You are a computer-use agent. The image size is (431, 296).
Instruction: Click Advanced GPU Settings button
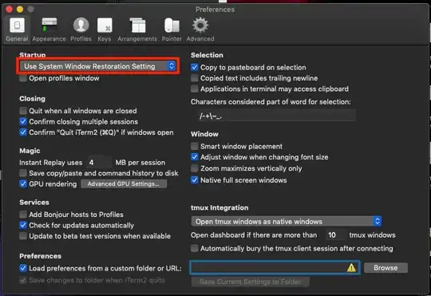pos(124,184)
